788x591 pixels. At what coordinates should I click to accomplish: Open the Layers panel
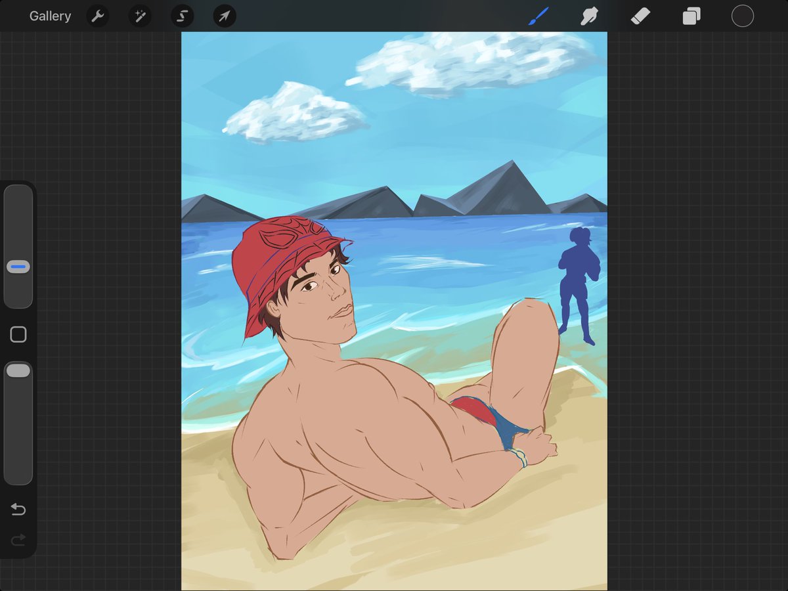pos(691,16)
